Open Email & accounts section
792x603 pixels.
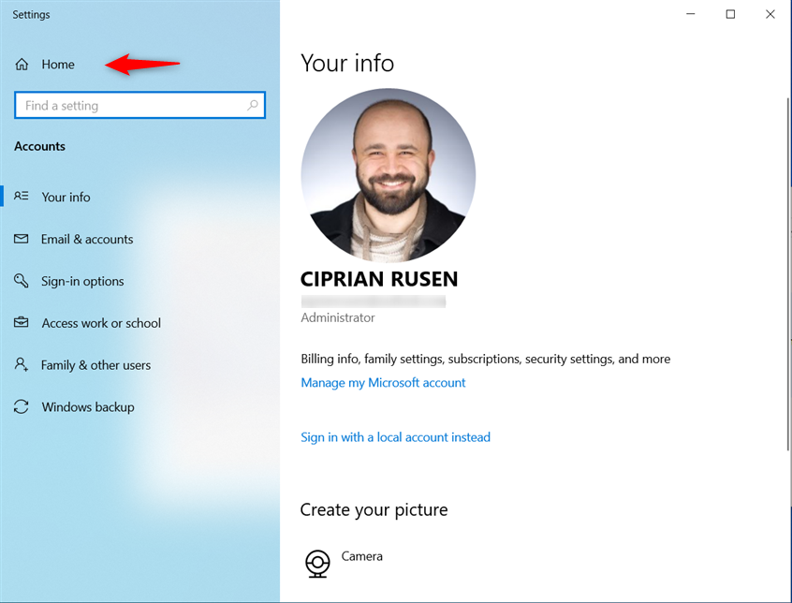coord(87,239)
